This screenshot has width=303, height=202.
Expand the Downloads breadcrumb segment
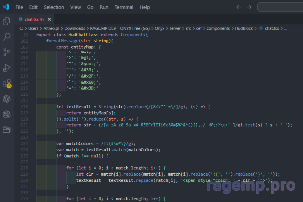[74, 28]
